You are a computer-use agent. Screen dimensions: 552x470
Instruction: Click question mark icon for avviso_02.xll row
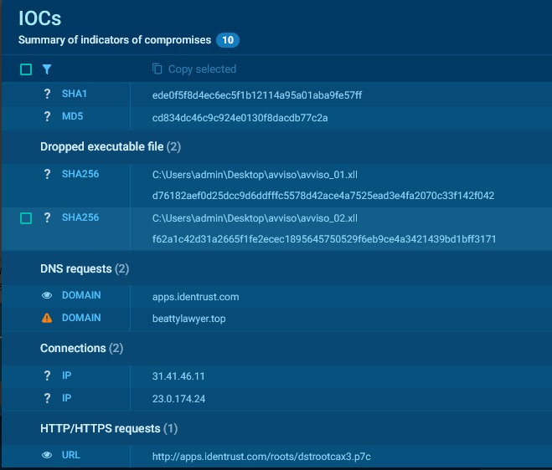point(47,217)
